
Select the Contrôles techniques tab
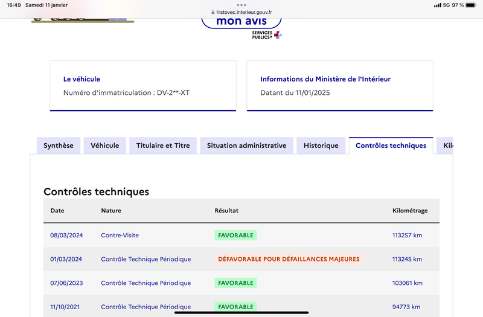[391, 146]
